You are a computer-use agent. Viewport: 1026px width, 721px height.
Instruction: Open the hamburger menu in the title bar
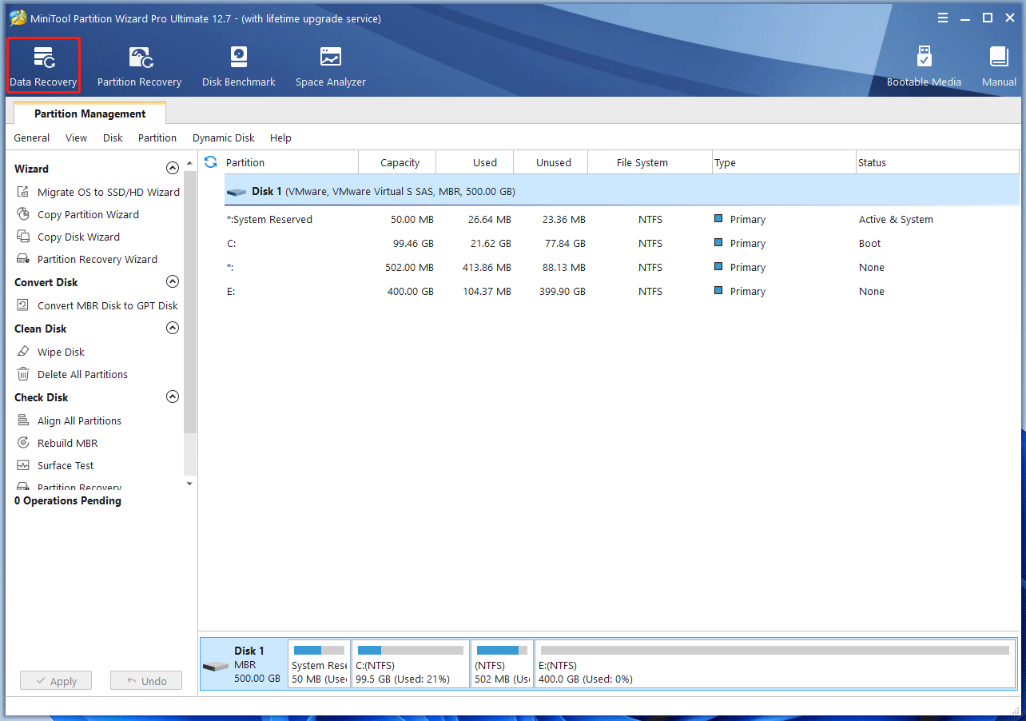[x=943, y=18]
